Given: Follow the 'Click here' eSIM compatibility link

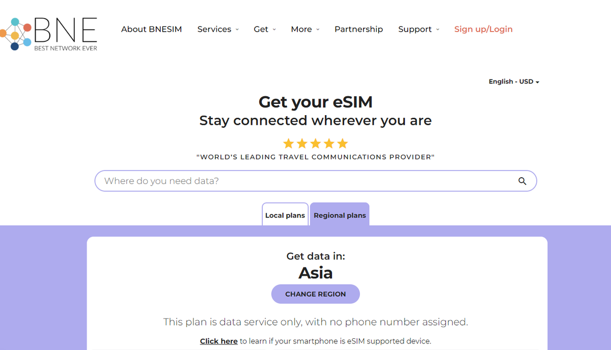Looking at the screenshot, I should pyautogui.click(x=218, y=341).
